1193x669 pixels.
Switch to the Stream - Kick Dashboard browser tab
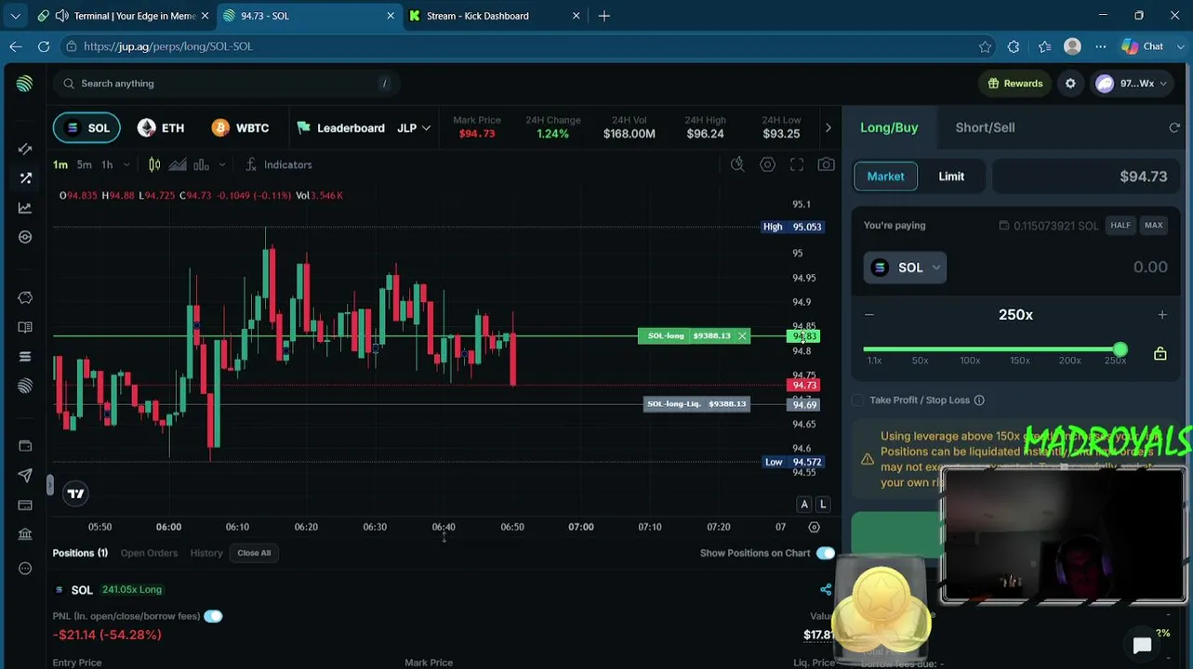click(x=495, y=16)
